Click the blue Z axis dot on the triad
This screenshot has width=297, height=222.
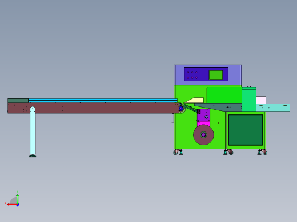point(18,205)
